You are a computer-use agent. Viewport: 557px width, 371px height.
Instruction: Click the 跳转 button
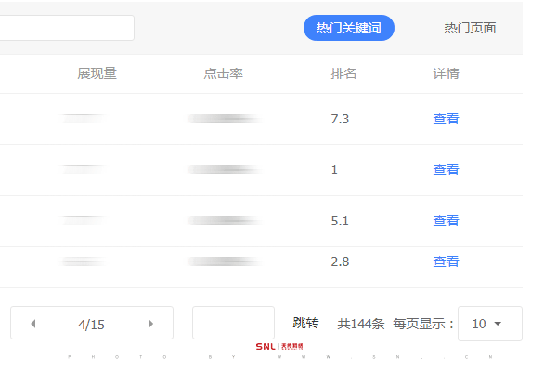(305, 324)
